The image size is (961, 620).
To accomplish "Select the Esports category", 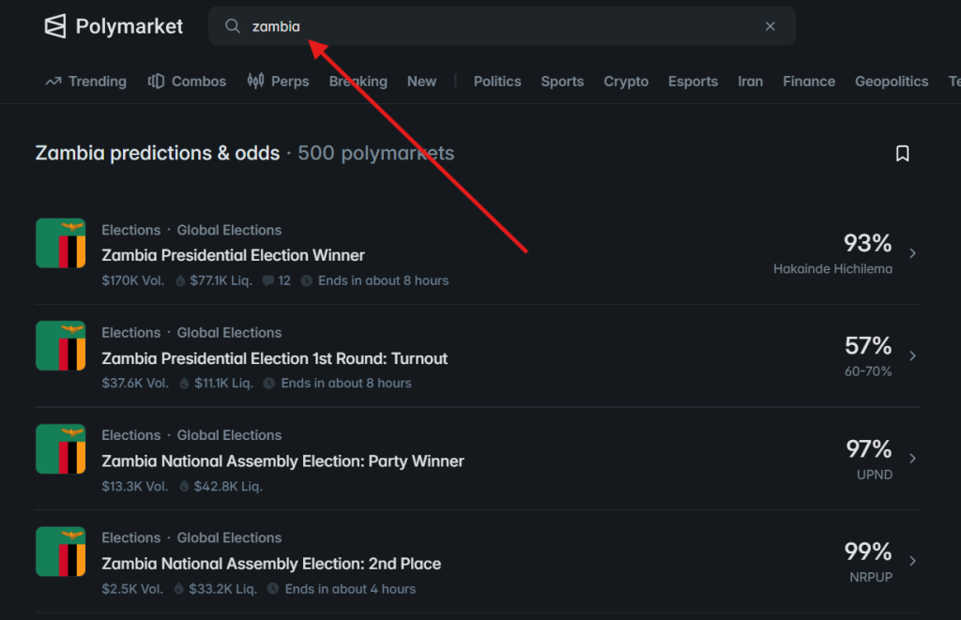I will point(693,82).
